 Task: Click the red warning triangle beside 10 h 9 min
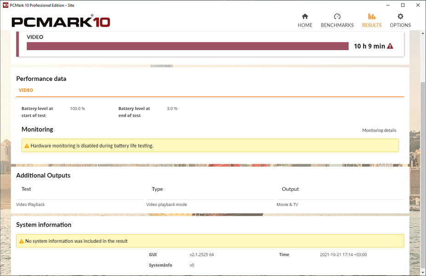coord(390,46)
